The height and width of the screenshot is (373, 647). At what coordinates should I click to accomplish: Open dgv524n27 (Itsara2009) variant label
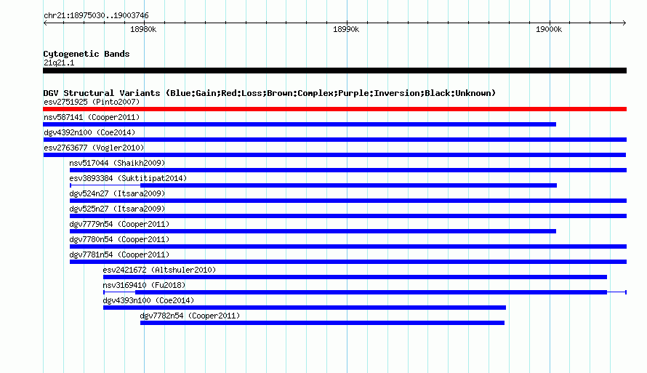tap(117, 193)
